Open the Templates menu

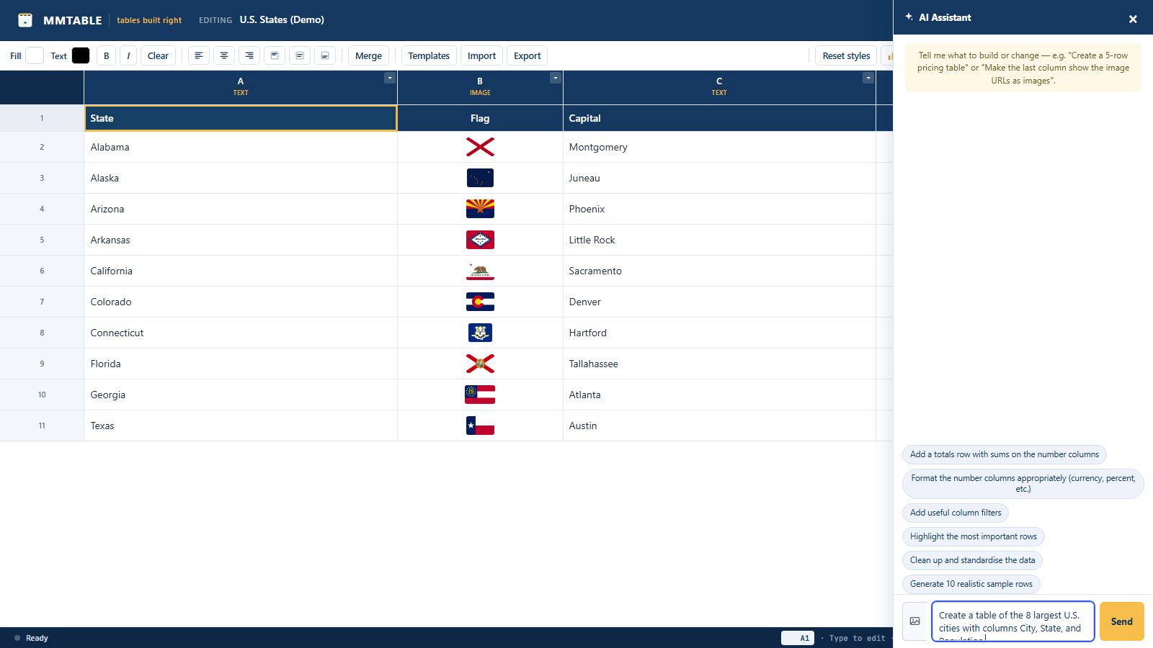click(x=429, y=55)
